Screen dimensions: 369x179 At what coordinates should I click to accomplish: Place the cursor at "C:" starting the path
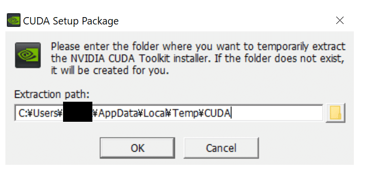(23, 113)
